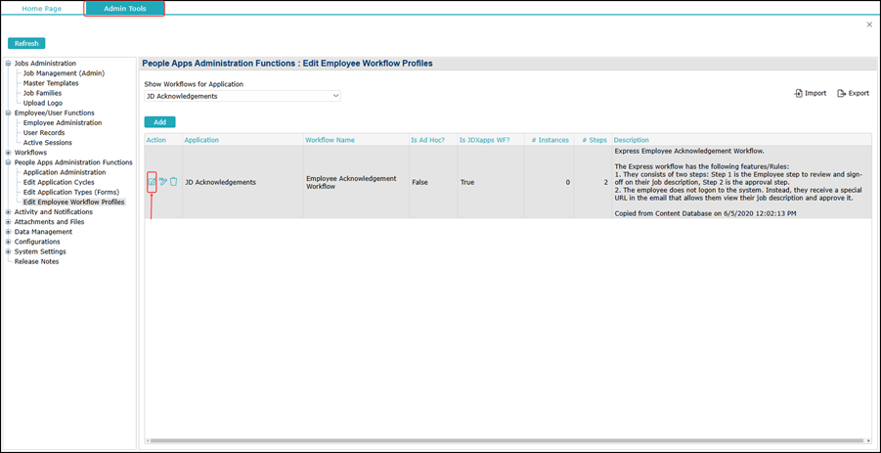881x453 pixels.
Task: Click the middle action icon in workflow row
Action: (162, 182)
